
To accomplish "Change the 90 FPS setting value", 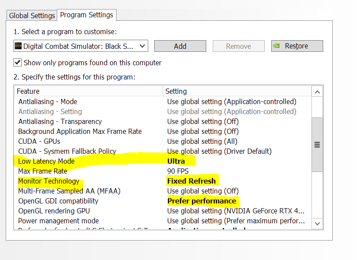I will click(x=178, y=171).
